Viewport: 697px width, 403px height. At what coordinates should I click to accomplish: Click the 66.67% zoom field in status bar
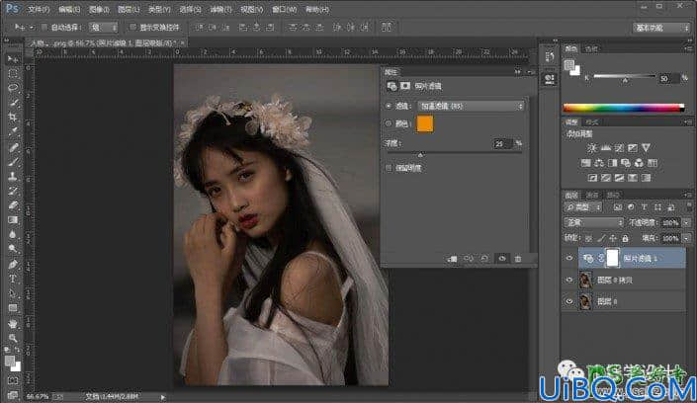click(38, 396)
